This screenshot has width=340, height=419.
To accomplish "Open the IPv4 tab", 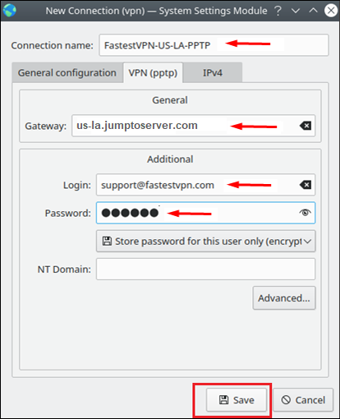I will [x=213, y=73].
